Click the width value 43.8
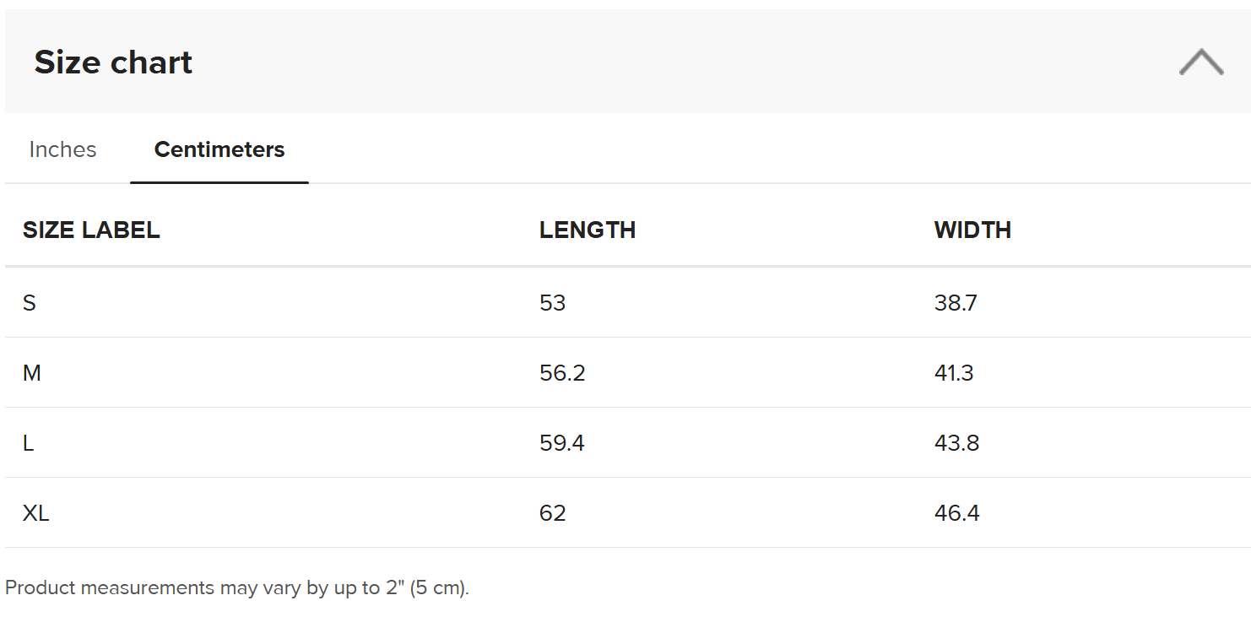 956,442
